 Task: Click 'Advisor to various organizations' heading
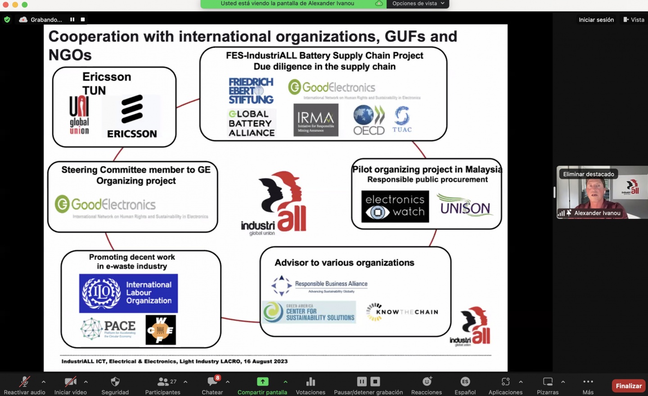coord(344,263)
